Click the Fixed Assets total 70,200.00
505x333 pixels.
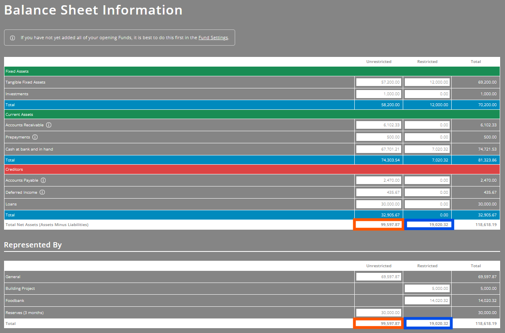coord(487,105)
